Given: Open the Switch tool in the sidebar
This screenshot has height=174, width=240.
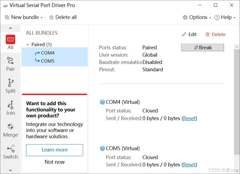Looking at the screenshot, I should pyautogui.click(x=10, y=148).
